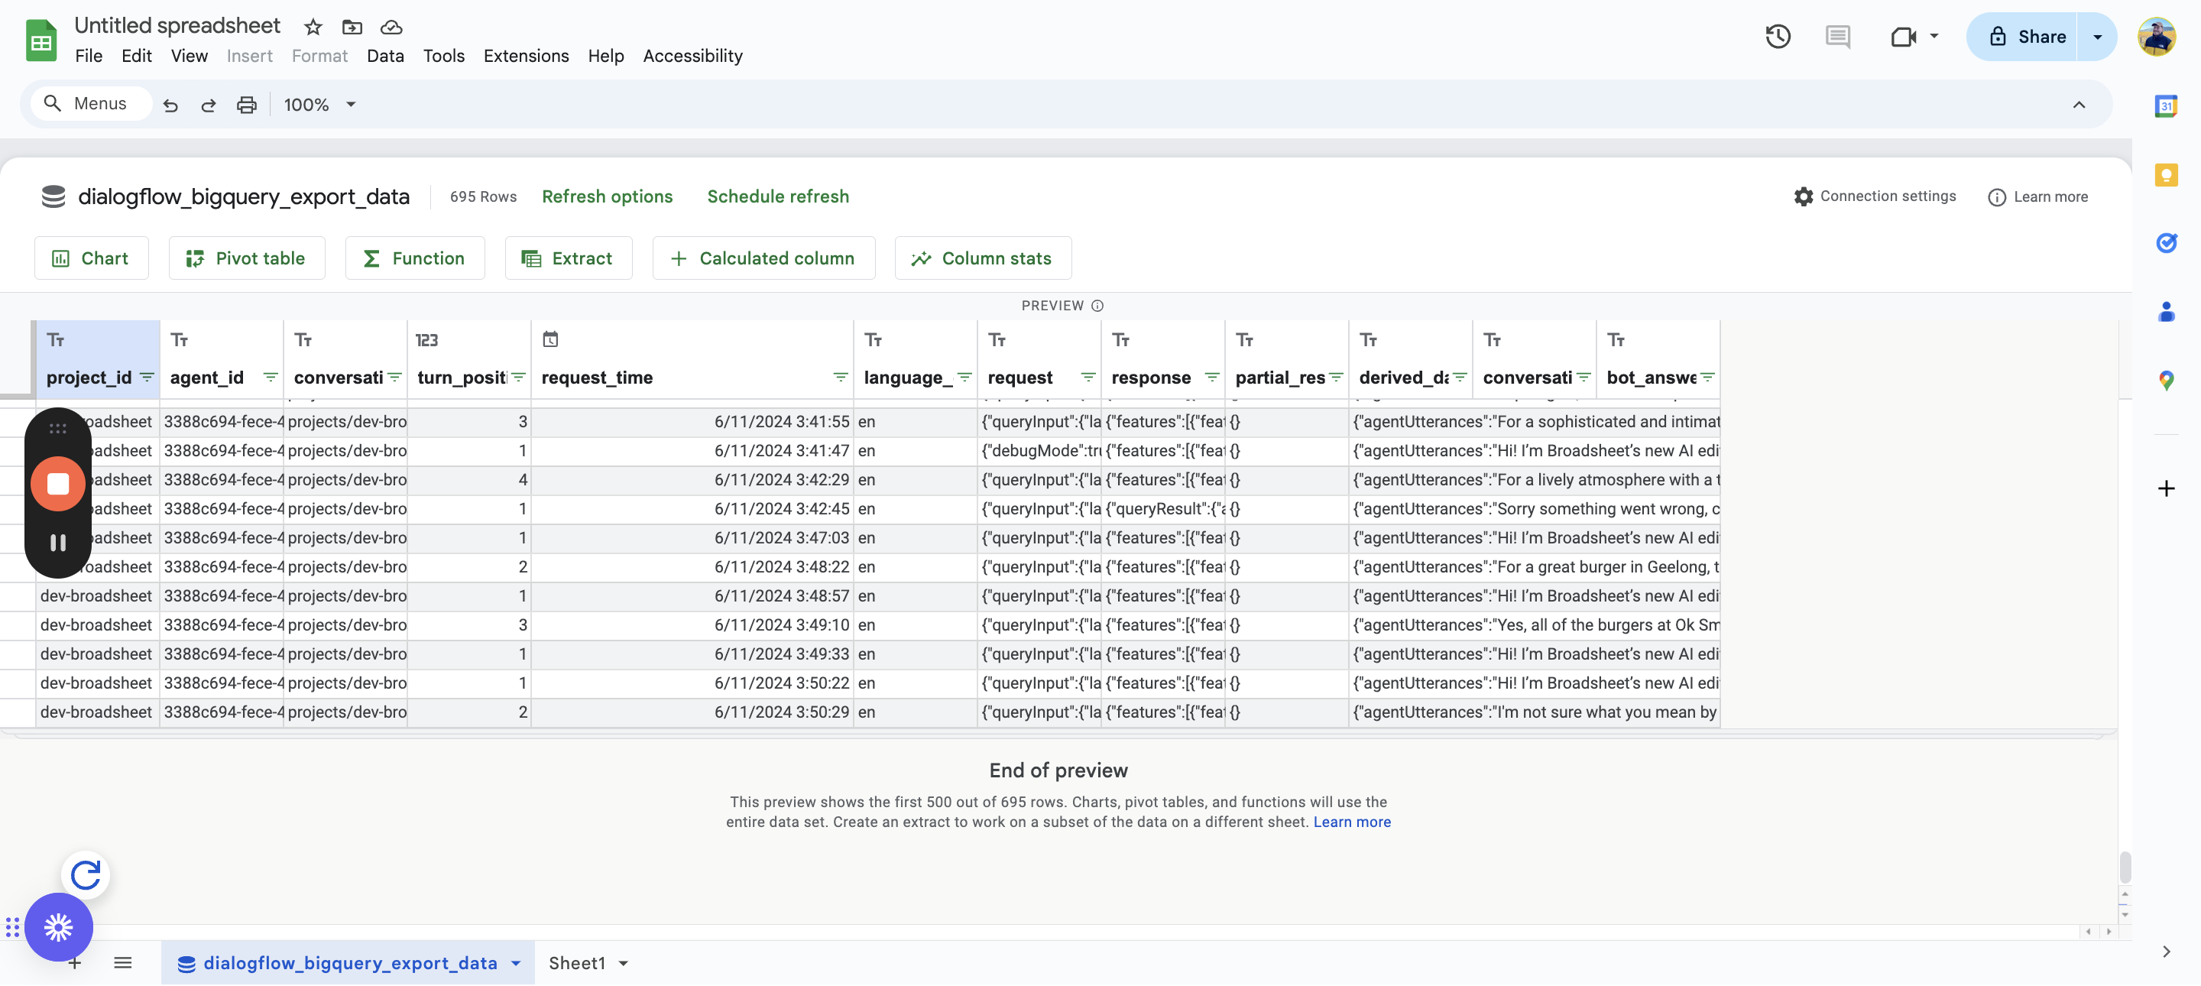2201x986 pixels.
Task: Click the Schedule refresh link
Action: [777, 196]
